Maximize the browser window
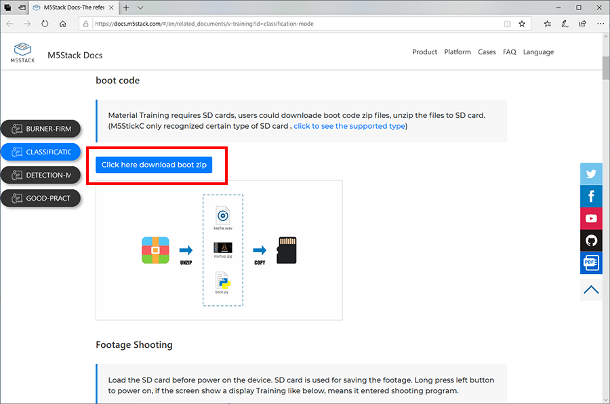The width and height of the screenshot is (610, 404). point(579,7)
